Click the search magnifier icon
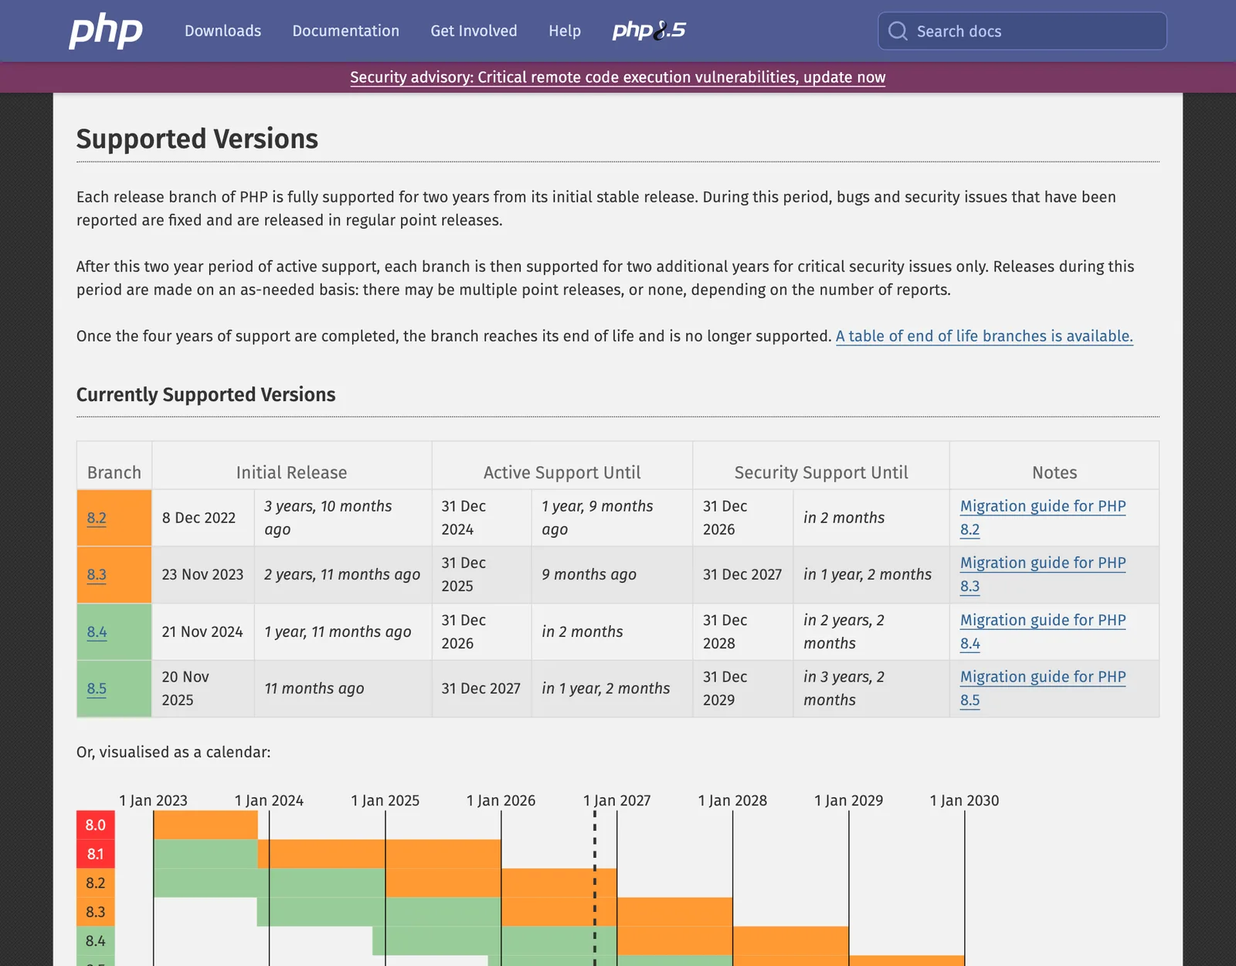Image resolution: width=1236 pixels, height=966 pixels. coord(898,31)
